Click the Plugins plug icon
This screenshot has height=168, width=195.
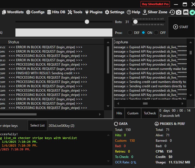[x=87, y=12]
